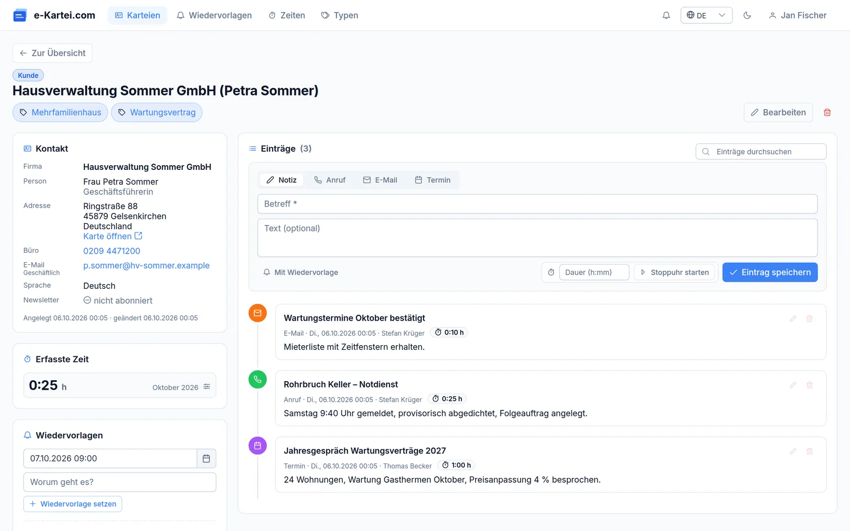The height and width of the screenshot is (531, 850).
Task: Click the Wartungsvertrag tag
Action: pos(157,113)
